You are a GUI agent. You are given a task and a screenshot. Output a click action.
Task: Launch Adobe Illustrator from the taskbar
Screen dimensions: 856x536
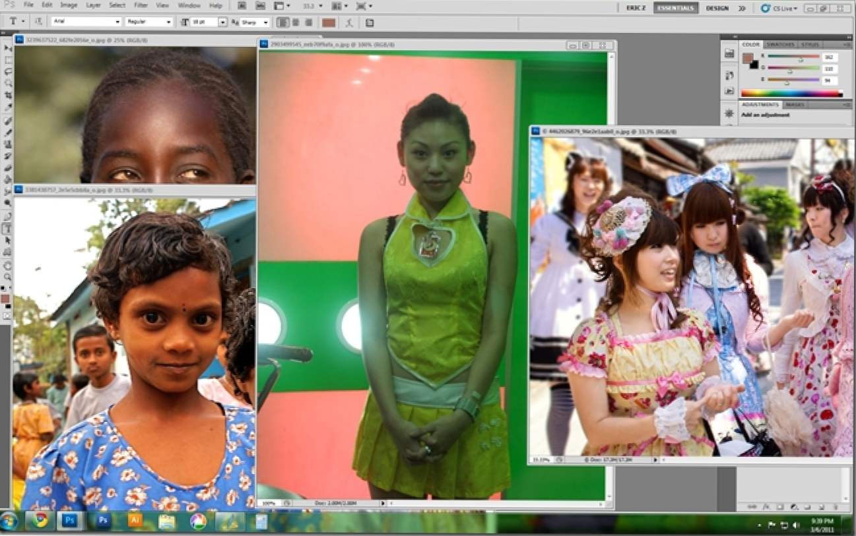click(135, 521)
